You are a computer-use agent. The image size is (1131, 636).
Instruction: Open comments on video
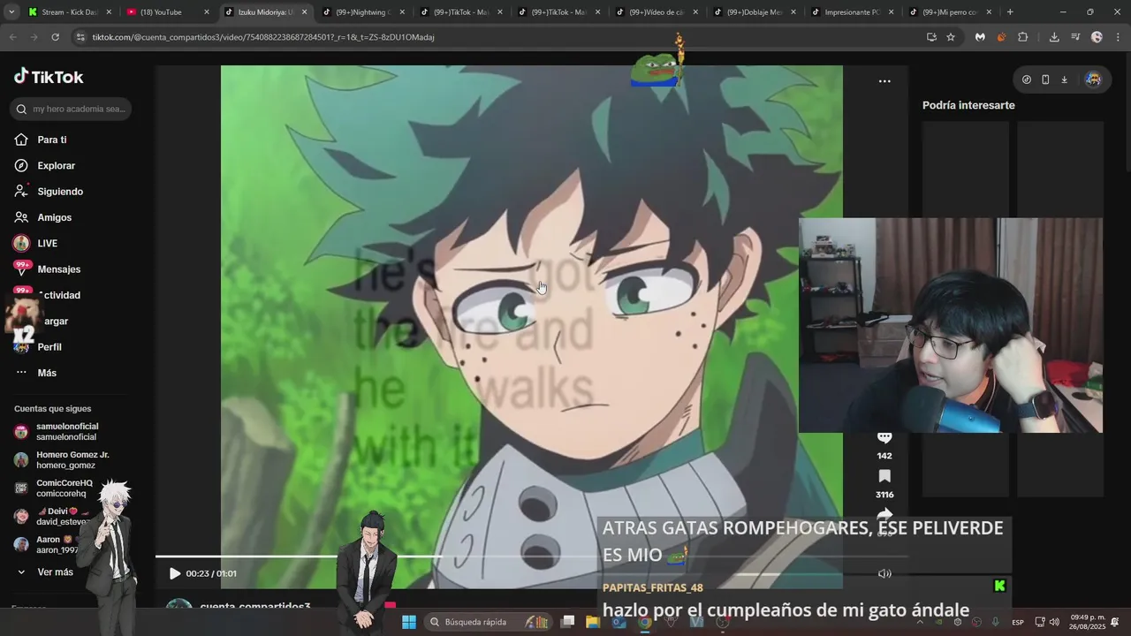click(x=884, y=438)
